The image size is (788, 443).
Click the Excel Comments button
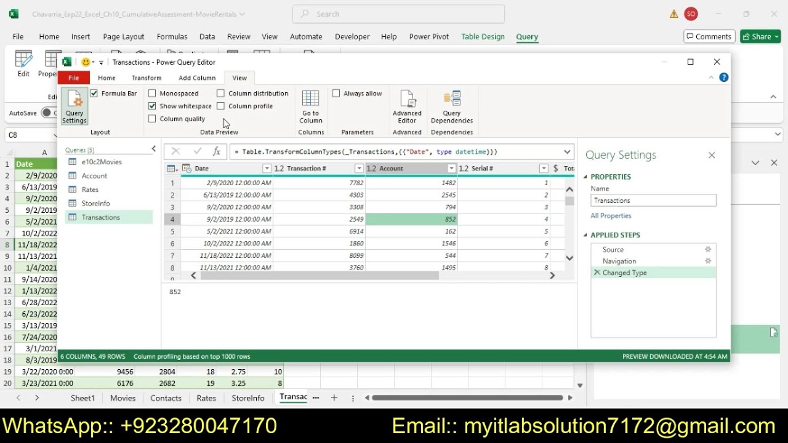709,36
